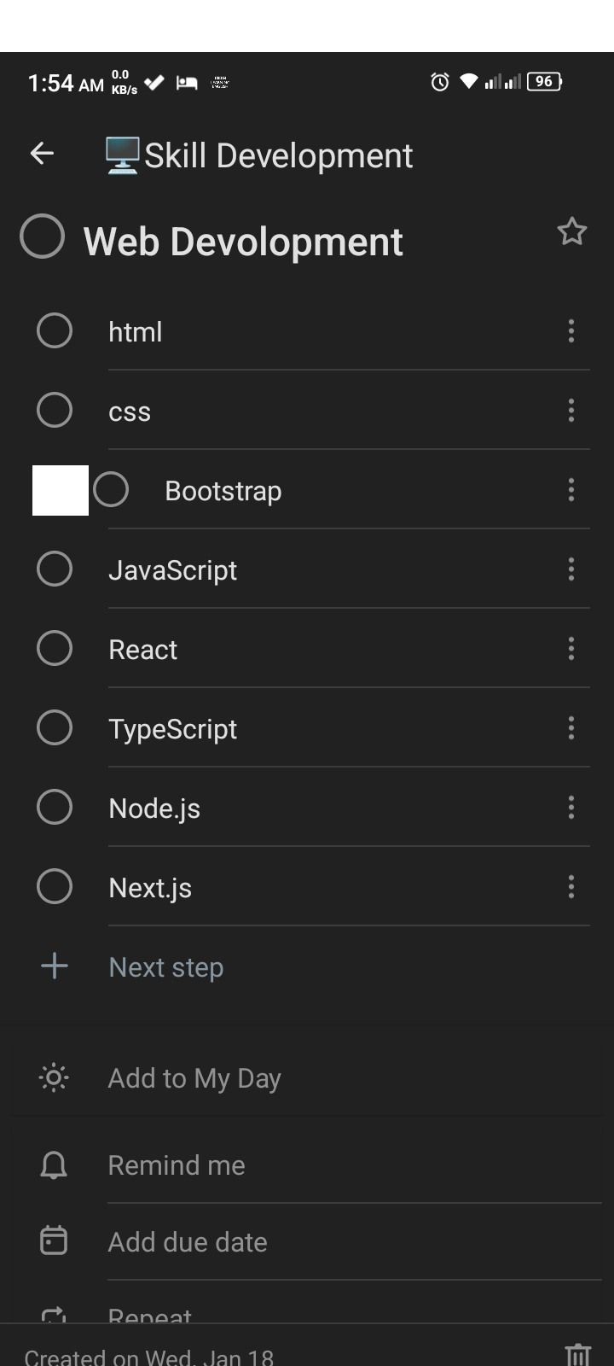Viewport: 614px width, 1366px height.
Task: Star the Web Devolopment task as important
Action: click(x=571, y=231)
